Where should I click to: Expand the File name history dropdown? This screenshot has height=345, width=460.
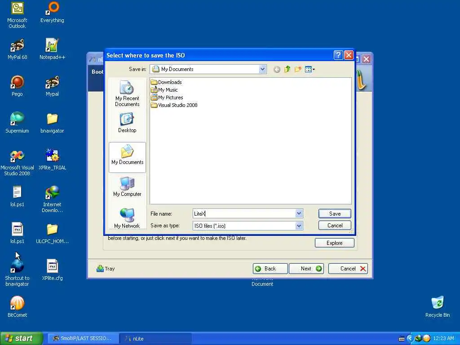pyautogui.click(x=299, y=213)
